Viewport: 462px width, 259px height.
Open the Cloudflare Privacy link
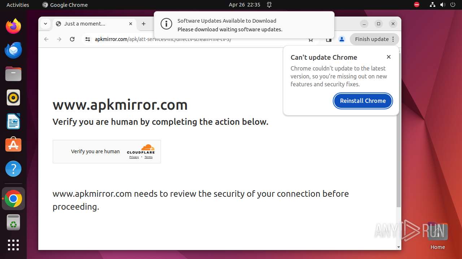pos(134,157)
